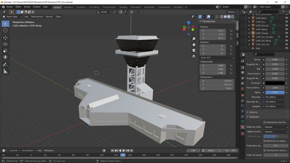Viewport: 290px width, 163px height.
Task: Toggle camera view with the camera icon
Action: point(194,50)
